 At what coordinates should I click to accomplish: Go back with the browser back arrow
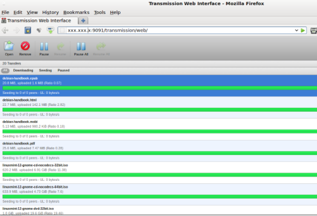(5, 31)
